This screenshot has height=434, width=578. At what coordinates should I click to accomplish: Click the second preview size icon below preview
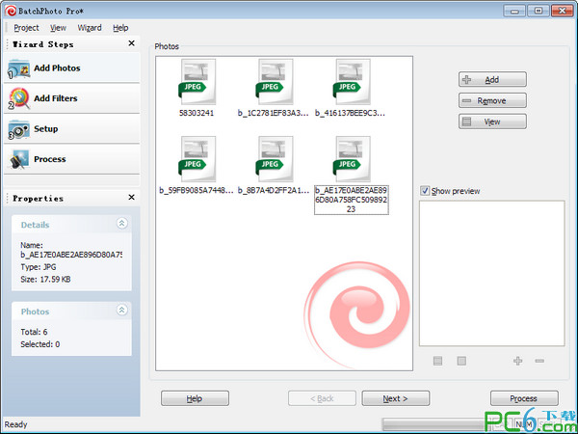(x=461, y=361)
